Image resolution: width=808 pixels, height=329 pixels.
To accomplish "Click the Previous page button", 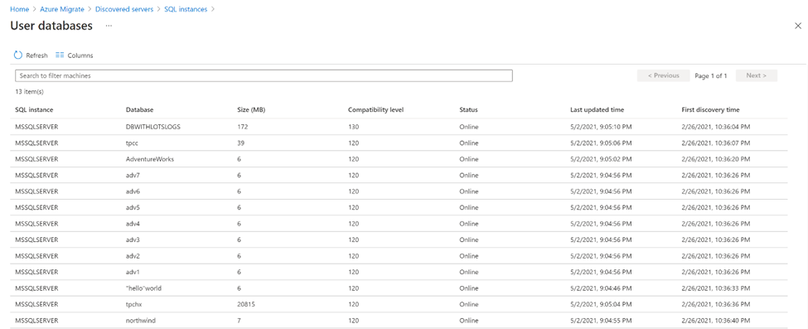I will 663,75.
